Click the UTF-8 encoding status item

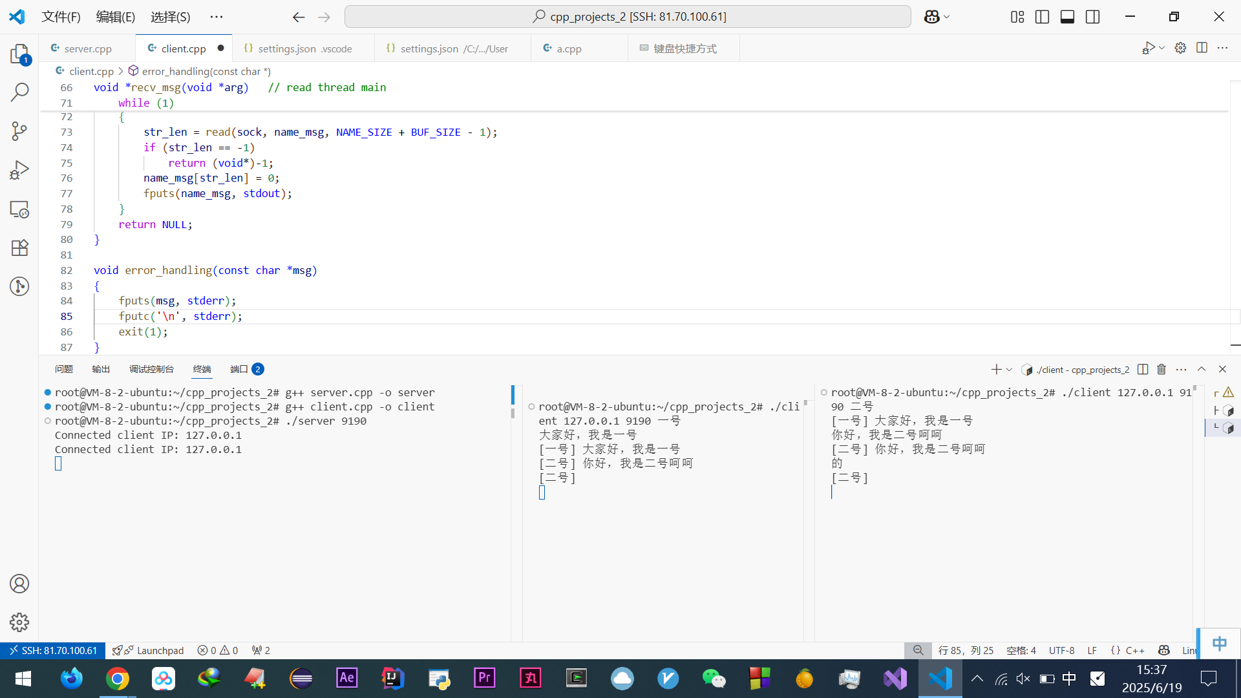coord(1061,650)
